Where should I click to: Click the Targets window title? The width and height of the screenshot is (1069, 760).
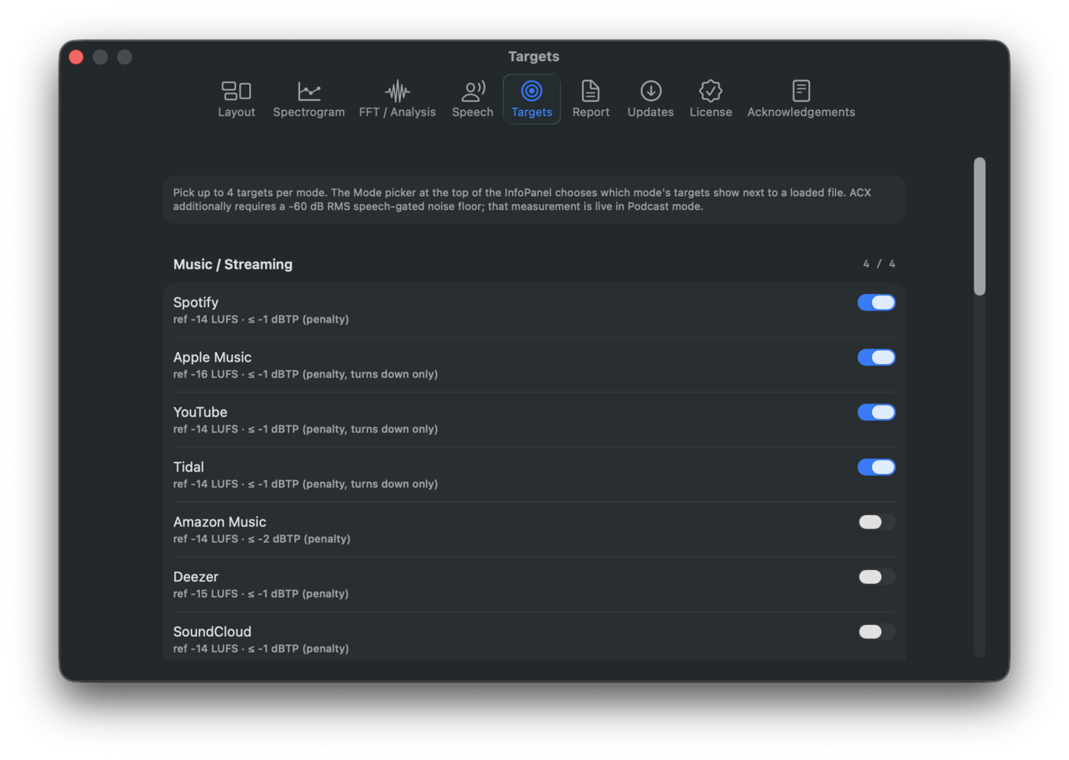(x=534, y=56)
